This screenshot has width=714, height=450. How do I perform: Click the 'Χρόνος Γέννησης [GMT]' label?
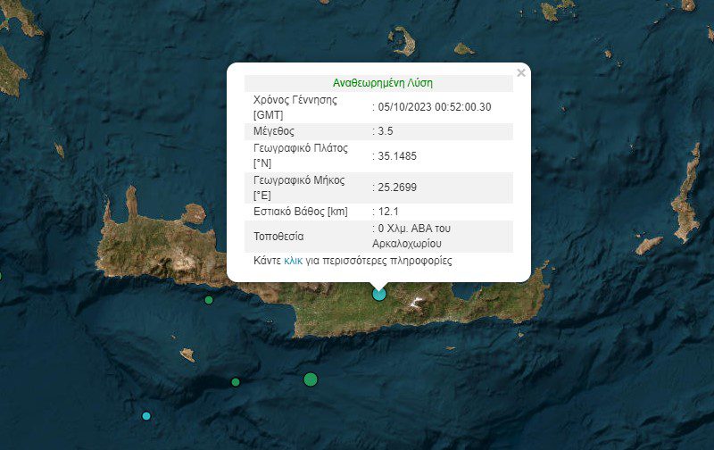click(295, 107)
